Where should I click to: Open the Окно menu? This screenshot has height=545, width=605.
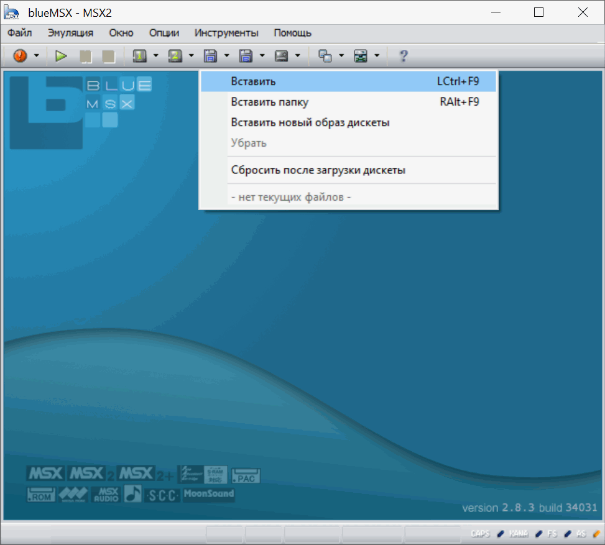121,33
